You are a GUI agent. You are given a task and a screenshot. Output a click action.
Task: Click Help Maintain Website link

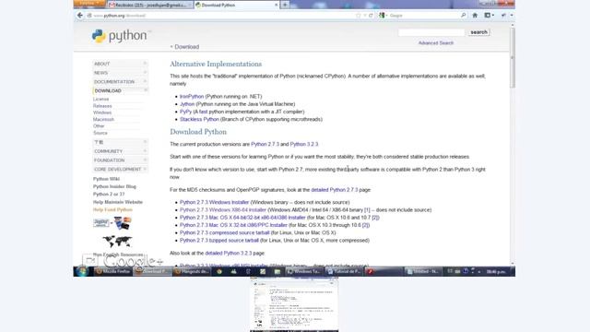[x=118, y=202]
